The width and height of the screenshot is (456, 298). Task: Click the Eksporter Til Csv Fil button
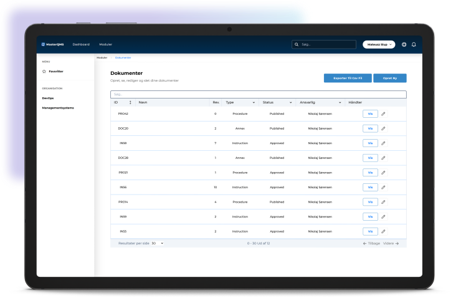point(348,78)
